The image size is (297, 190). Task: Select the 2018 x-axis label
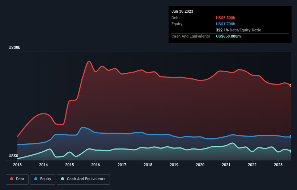[x=148, y=165]
